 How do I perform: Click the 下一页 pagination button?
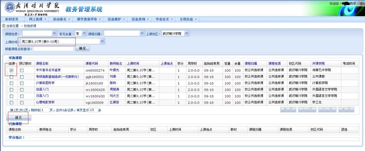tap(327, 110)
